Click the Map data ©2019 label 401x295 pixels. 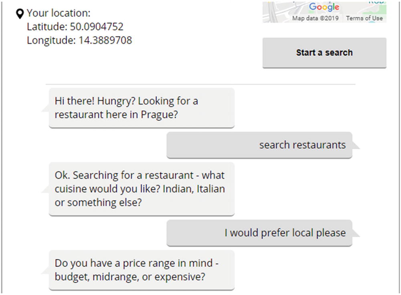pyautogui.click(x=315, y=18)
